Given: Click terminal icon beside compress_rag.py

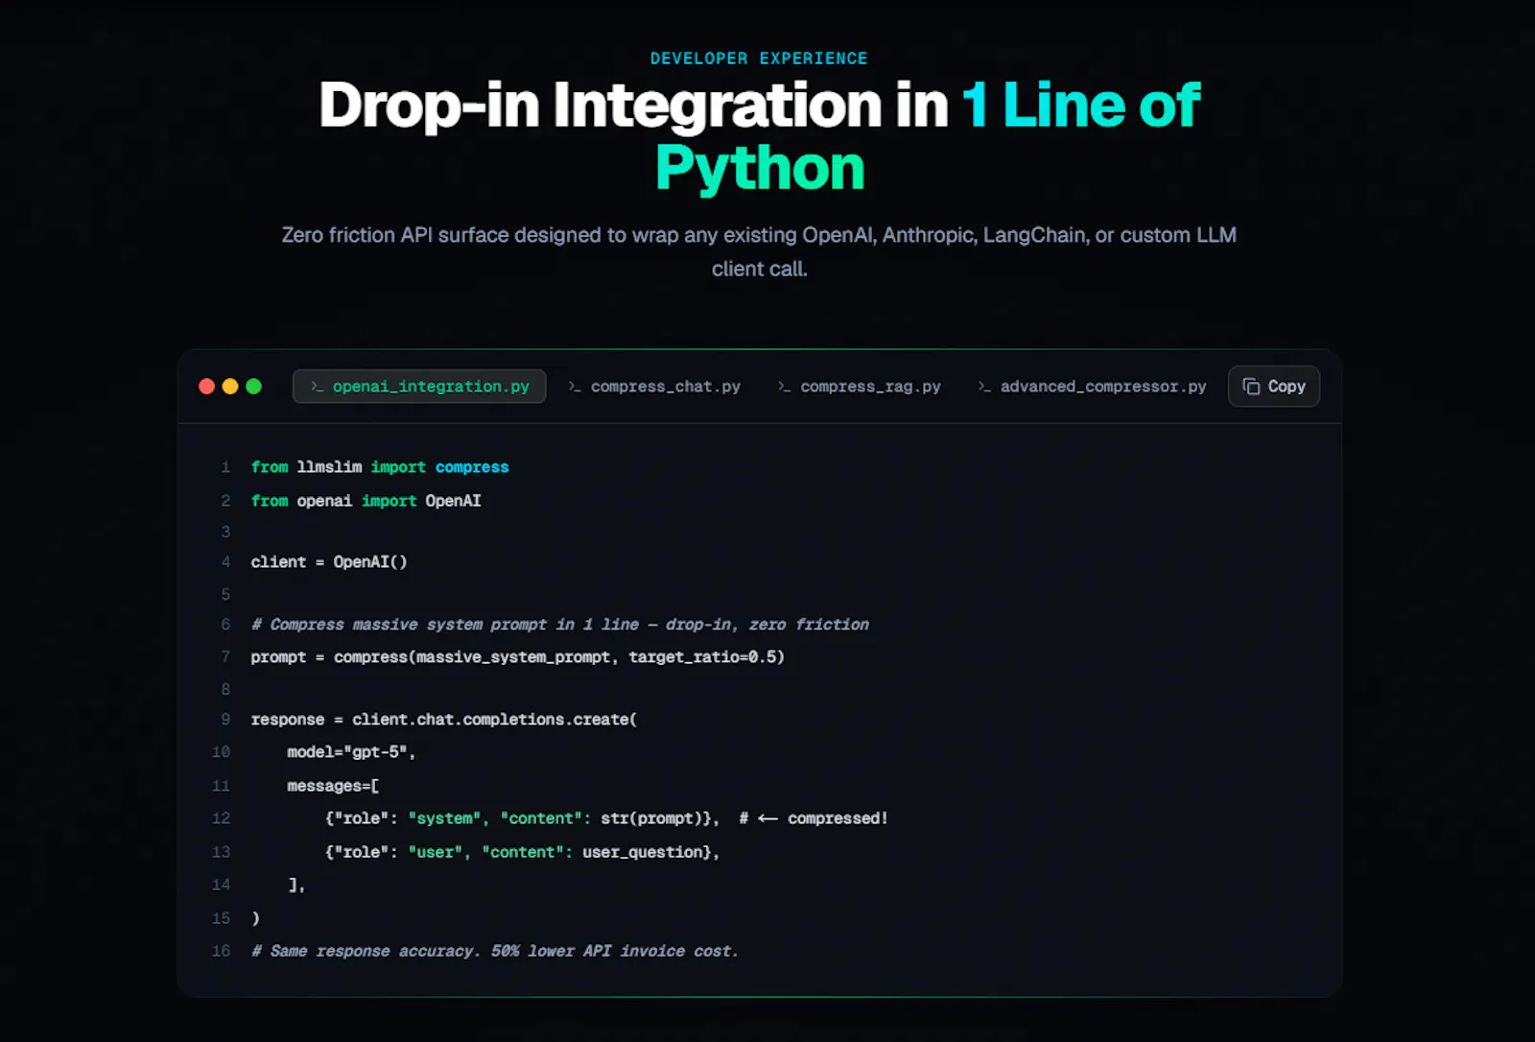Looking at the screenshot, I should pyautogui.click(x=785, y=387).
